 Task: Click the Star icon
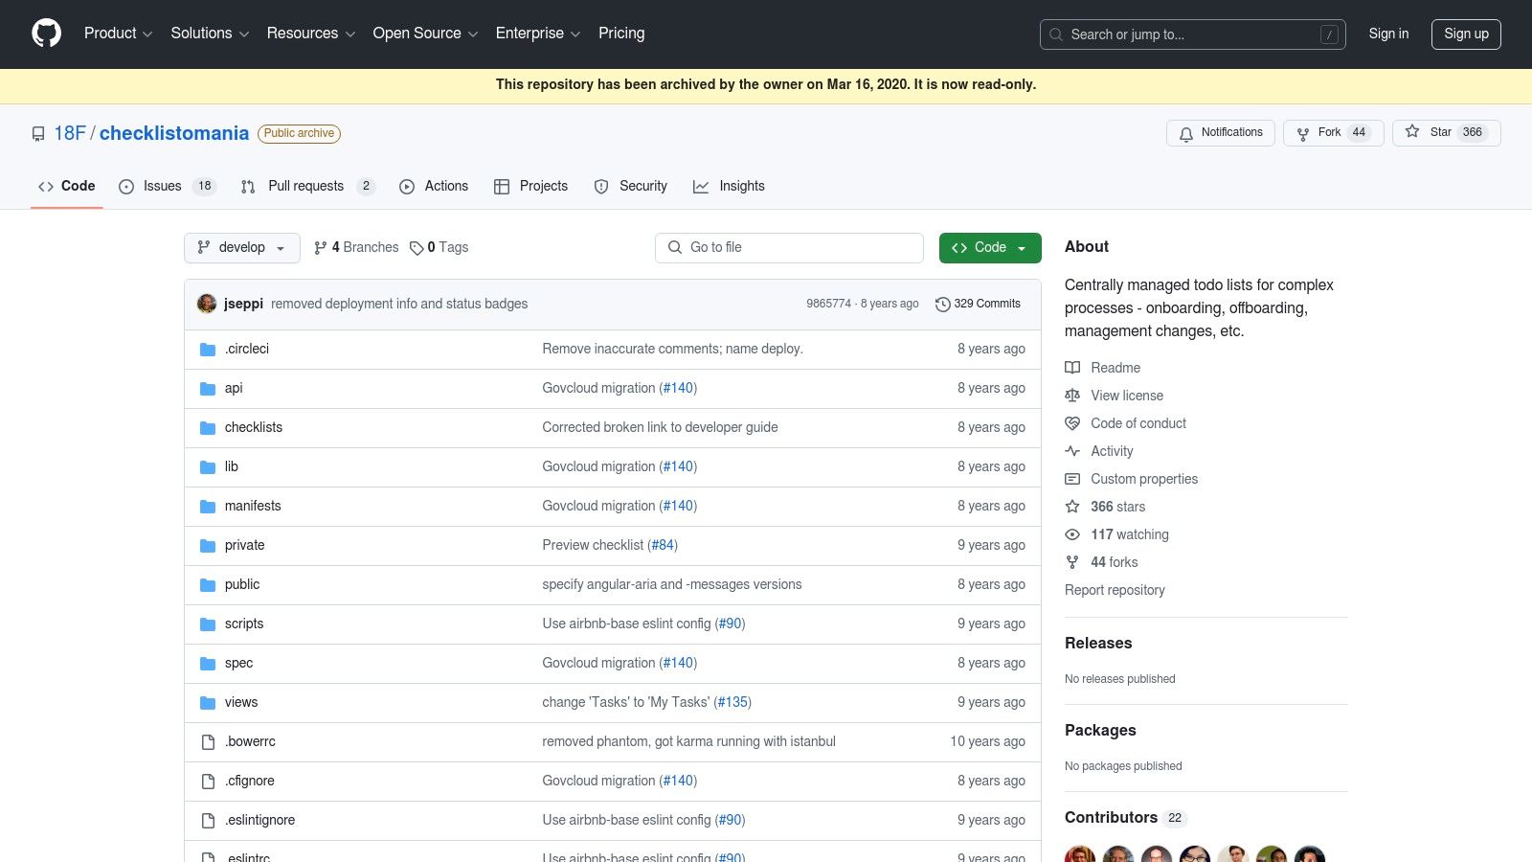tap(1412, 132)
